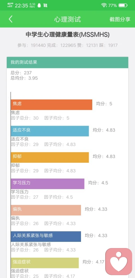This screenshot has width=135, height=278.
Task: Tap the 4G signal strength icon
Action: coord(10,5)
